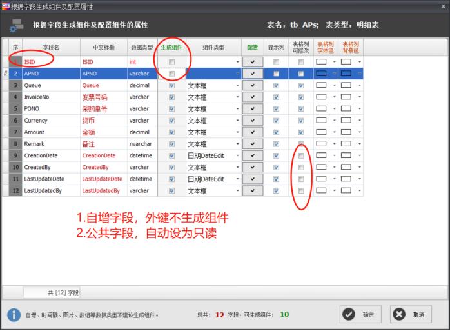Screen dimensions: 450x331
Task: Click the 中文标题 column header
Action: pos(104,47)
